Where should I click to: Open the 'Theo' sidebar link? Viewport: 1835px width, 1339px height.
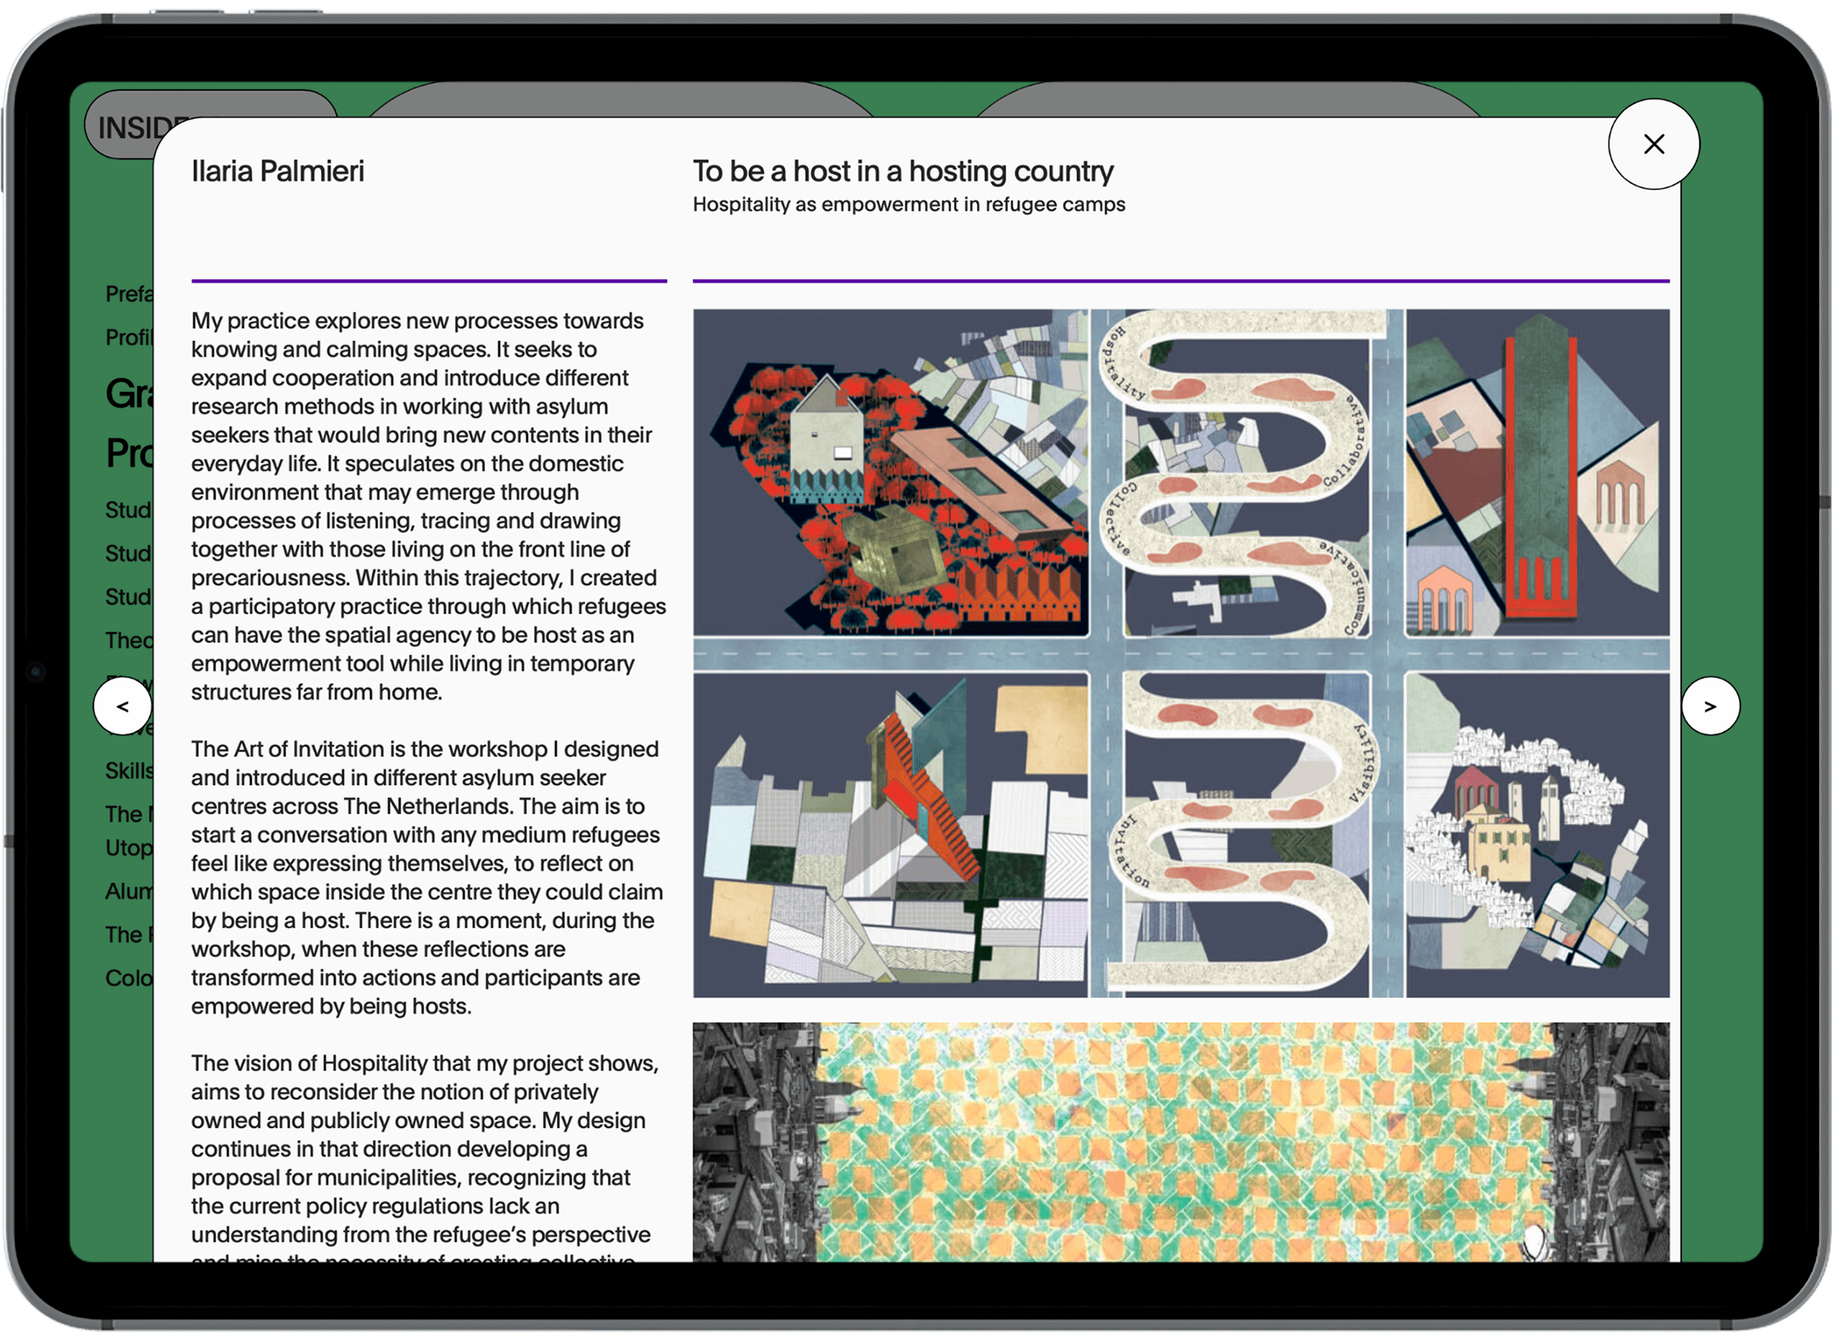click(129, 640)
